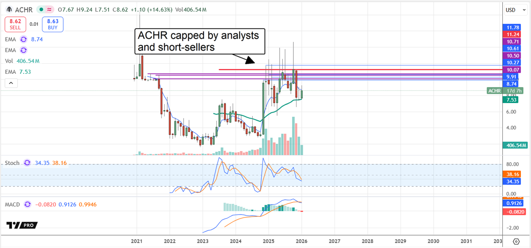Click 2025 on the time axis
Screen dimensions: 531x248
point(269,241)
